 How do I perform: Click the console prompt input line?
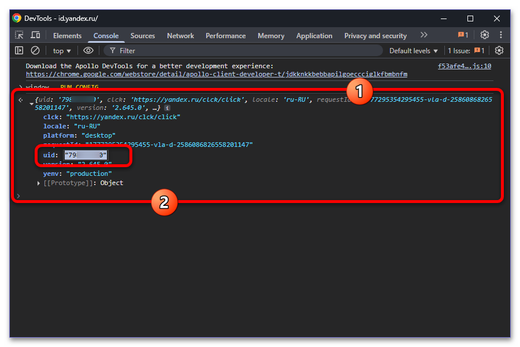pyautogui.click(x=259, y=196)
